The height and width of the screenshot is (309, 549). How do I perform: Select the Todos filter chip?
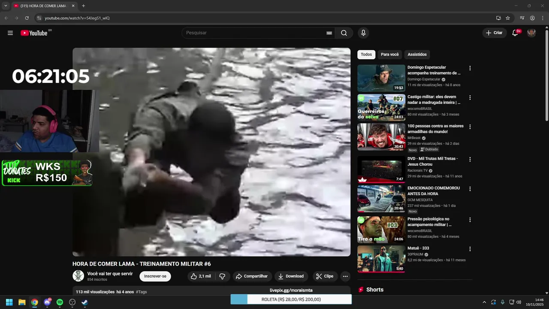pos(366,55)
